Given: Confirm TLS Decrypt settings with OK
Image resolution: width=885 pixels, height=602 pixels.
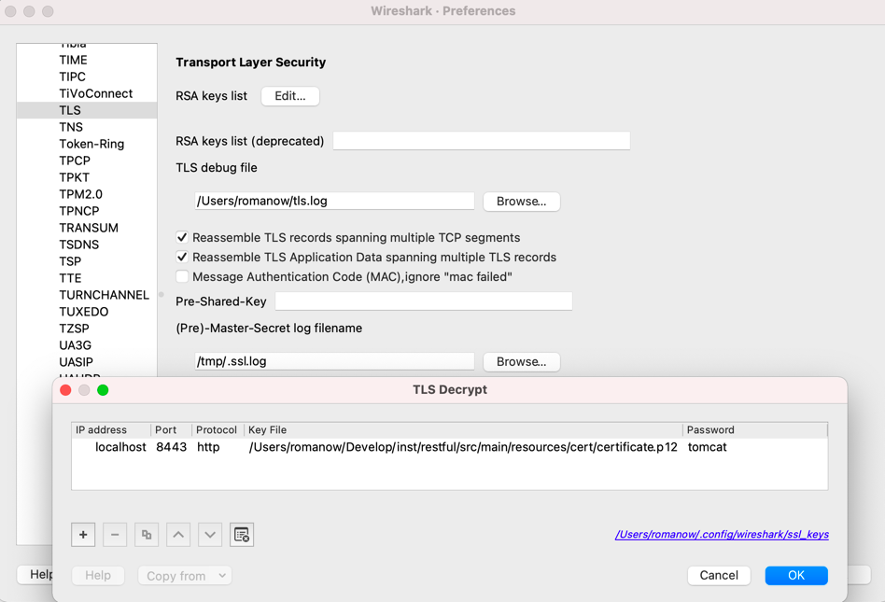Looking at the screenshot, I should coord(795,575).
